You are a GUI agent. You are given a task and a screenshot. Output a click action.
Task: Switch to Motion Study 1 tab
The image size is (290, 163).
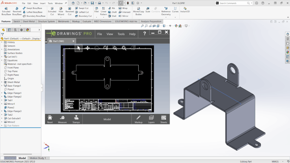point(38,158)
